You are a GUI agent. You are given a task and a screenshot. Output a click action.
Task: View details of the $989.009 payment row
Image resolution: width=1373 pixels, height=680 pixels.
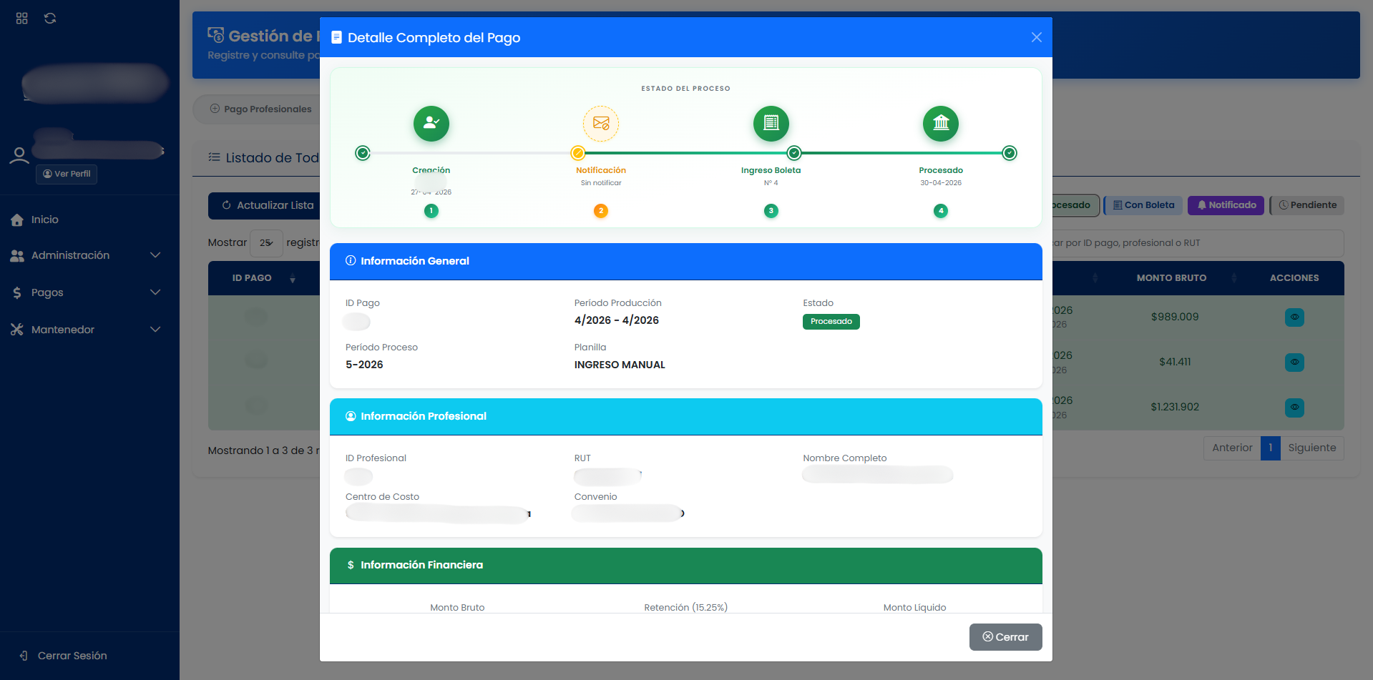click(x=1294, y=317)
